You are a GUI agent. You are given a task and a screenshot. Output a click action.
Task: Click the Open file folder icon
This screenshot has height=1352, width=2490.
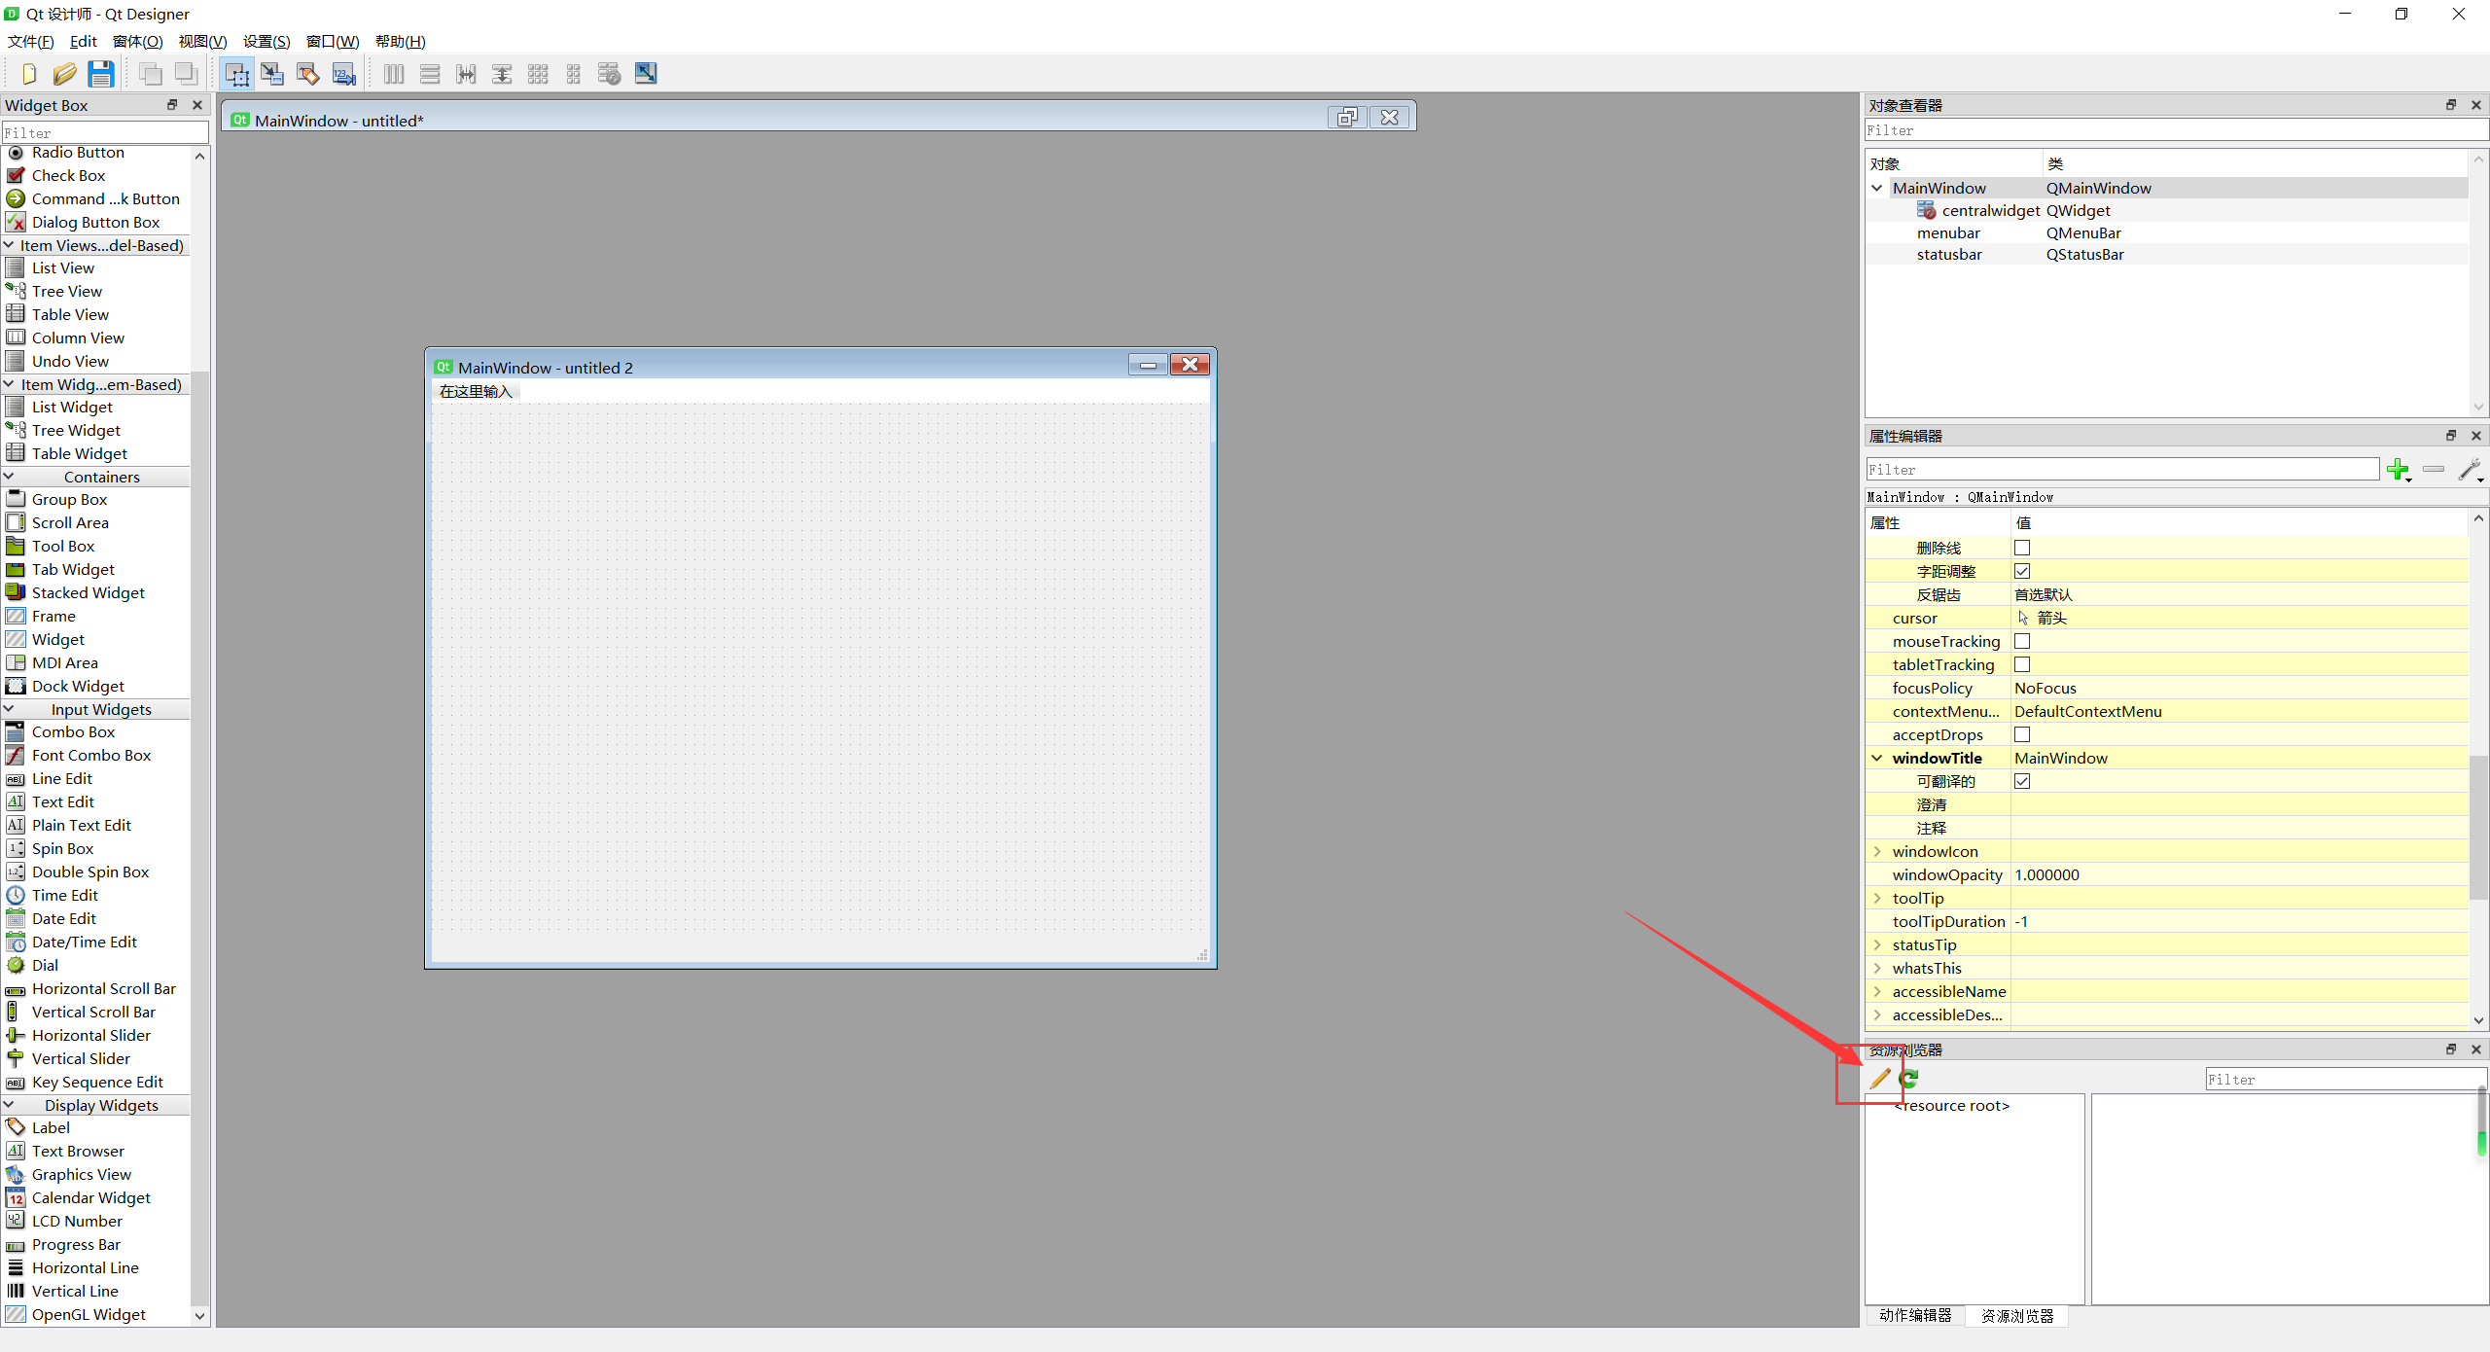[x=64, y=74]
